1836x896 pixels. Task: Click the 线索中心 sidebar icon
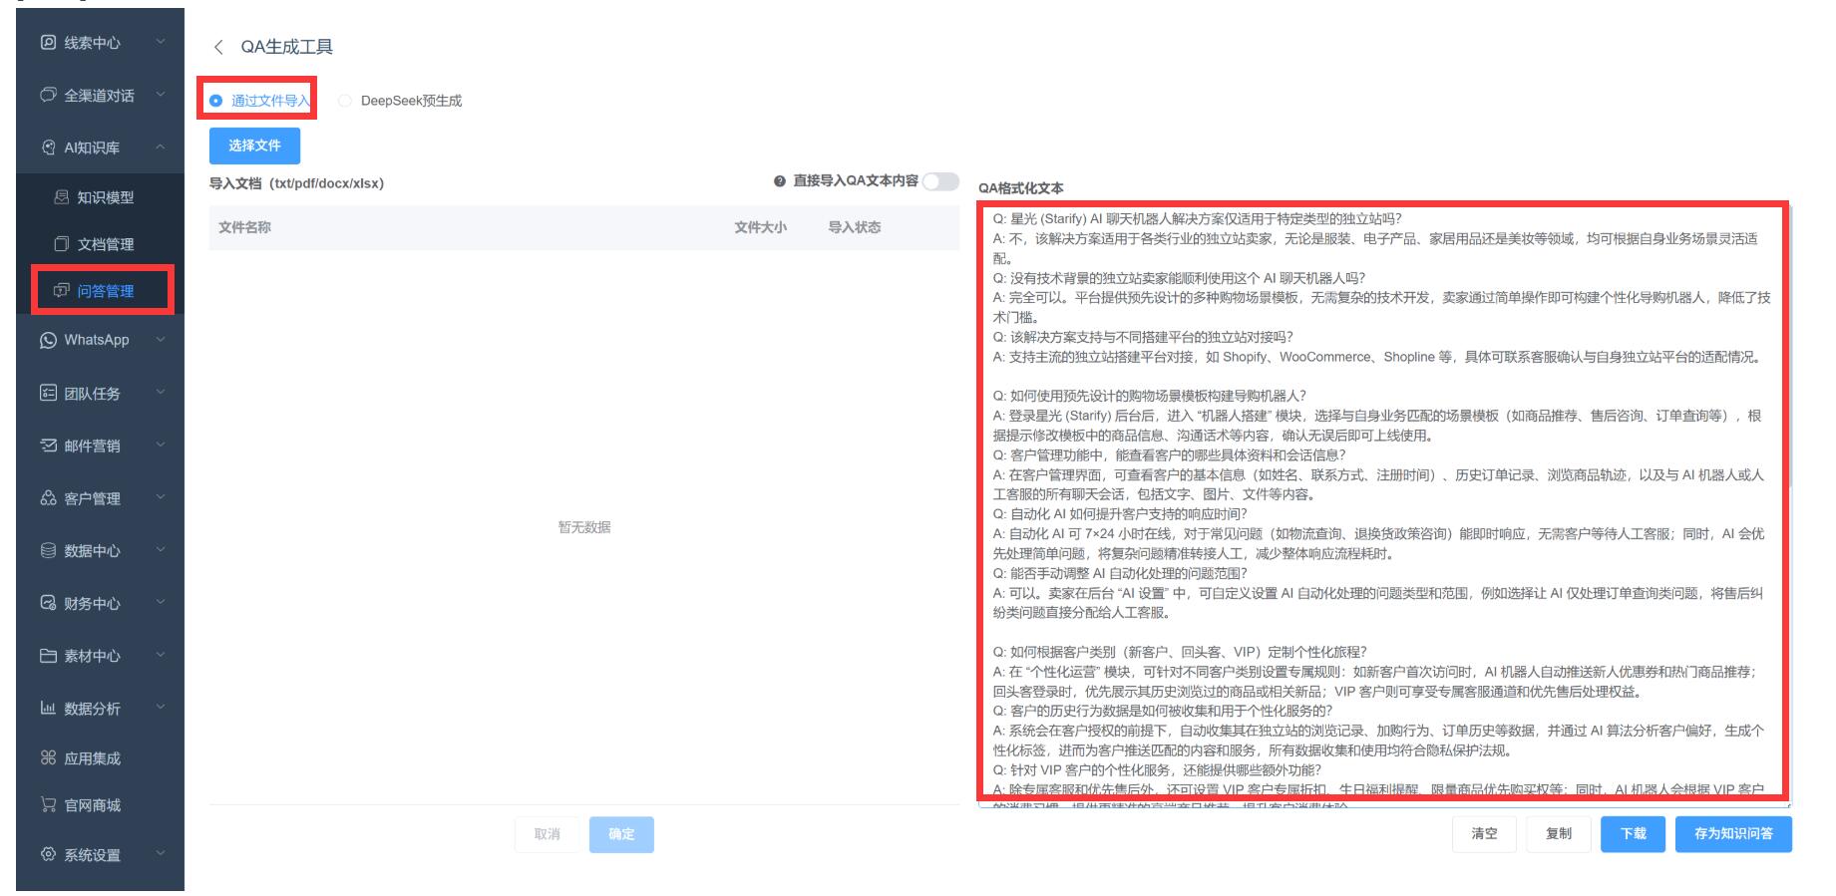[48, 43]
